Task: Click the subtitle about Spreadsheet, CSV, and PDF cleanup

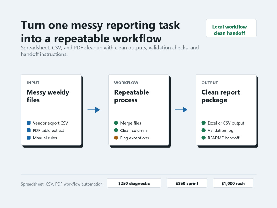Action: [x=110, y=51]
